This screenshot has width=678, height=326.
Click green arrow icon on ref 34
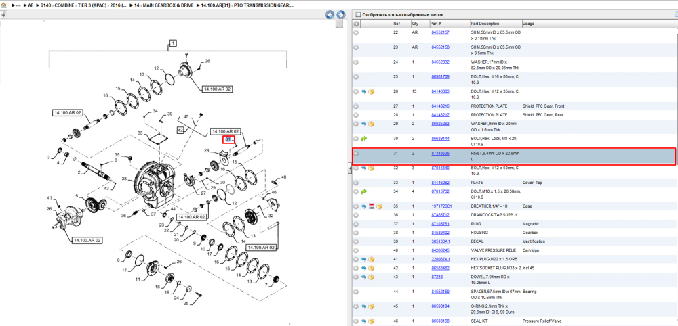(363, 191)
